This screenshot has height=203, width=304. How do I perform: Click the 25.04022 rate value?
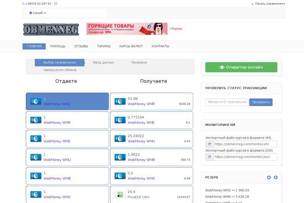click(136, 136)
